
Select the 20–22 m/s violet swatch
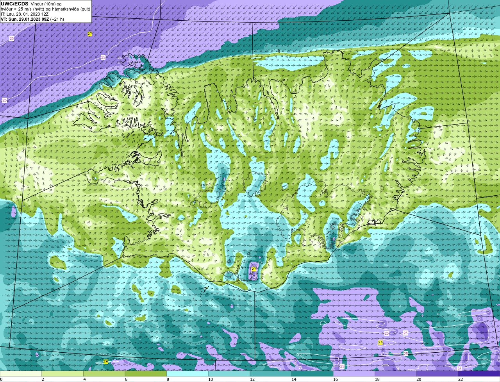tap(437, 373)
